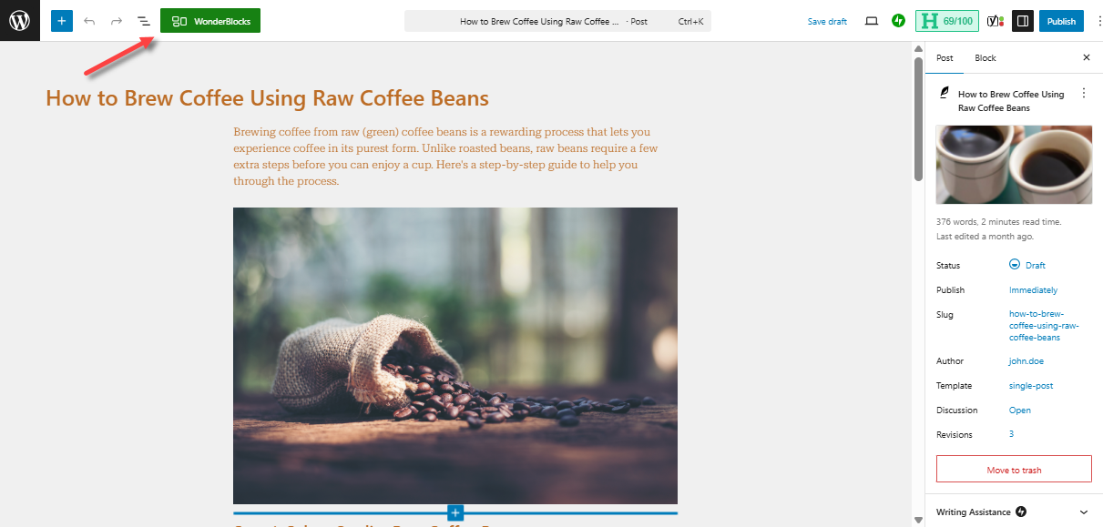Click the redo arrow icon
This screenshot has height=527, width=1103.
pyautogui.click(x=114, y=20)
